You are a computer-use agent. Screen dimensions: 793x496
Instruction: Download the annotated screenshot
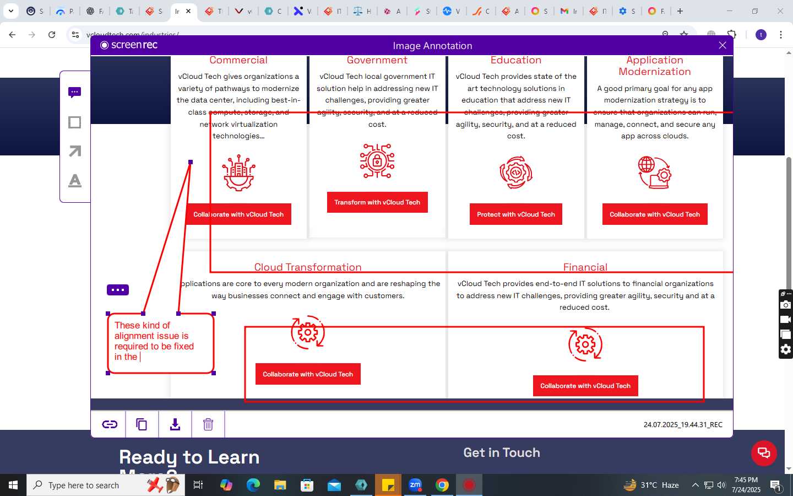tap(175, 424)
